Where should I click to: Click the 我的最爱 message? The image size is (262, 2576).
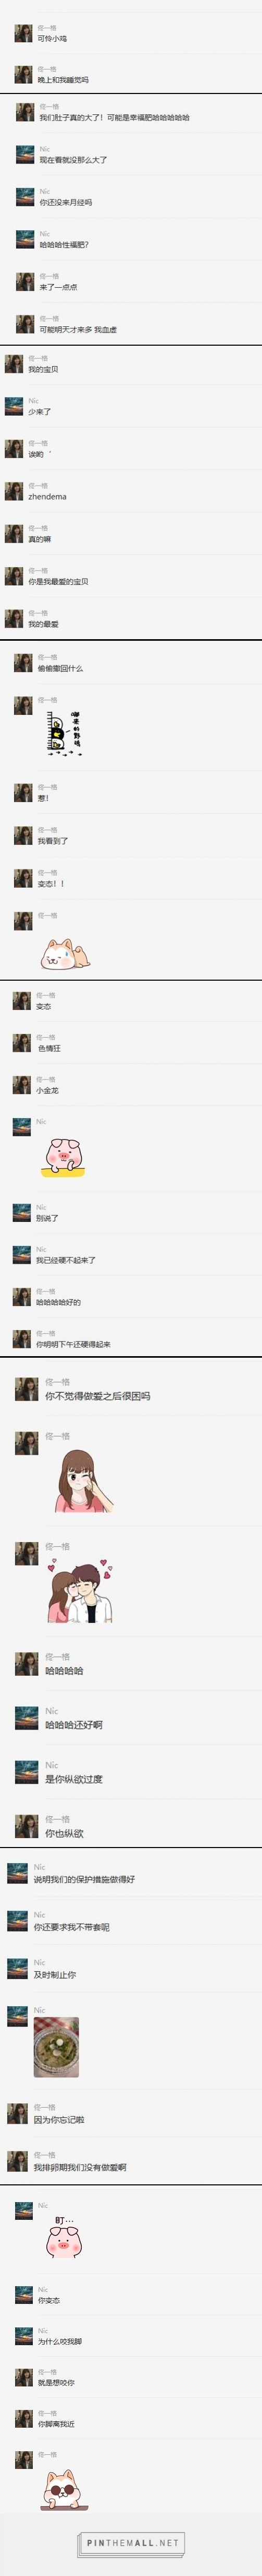pyautogui.click(x=43, y=624)
